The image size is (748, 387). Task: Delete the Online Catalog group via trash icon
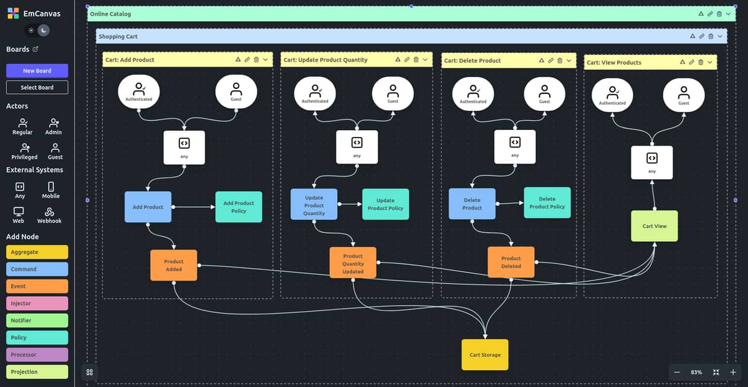point(719,14)
